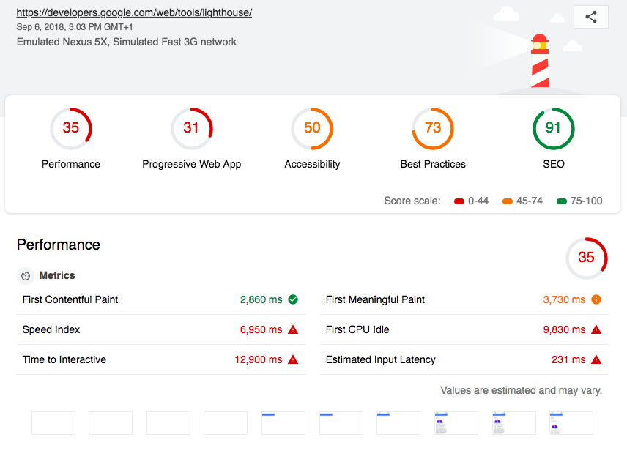Jump to Performance score gauge 35 at top

point(71,128)
